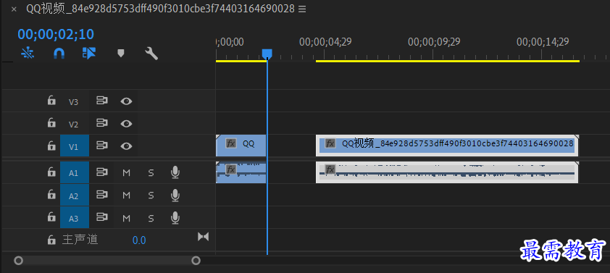
Task: Enable voice-over record on A3
Action: pos(175,218)
